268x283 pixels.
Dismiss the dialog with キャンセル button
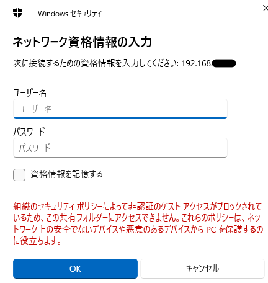[202, 269]
